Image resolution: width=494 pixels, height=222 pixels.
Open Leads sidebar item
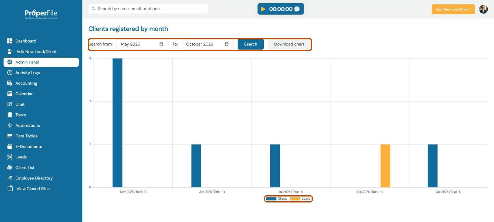[x=41, y=157]
